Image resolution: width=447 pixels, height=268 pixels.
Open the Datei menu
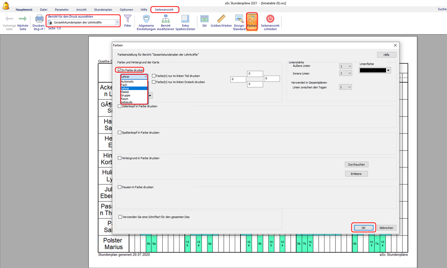pos(44,10)
